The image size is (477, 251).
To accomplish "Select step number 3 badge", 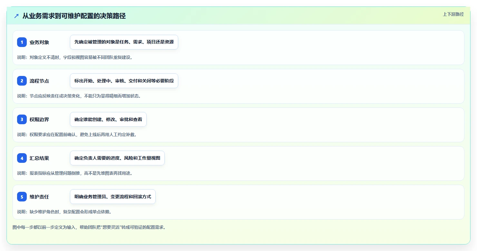I will 22,119.
